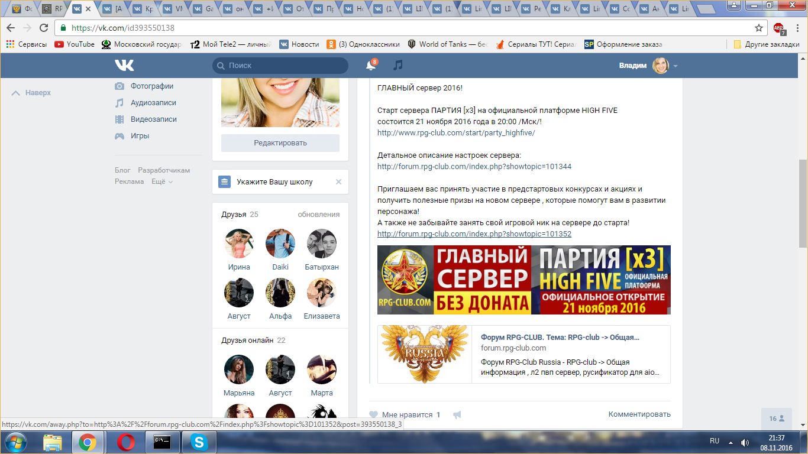Viewport: 808px width, 454px height.
Task: Open the 'Форум RPG-CLUB' link preview title
Action: click(x=560, y=338)
